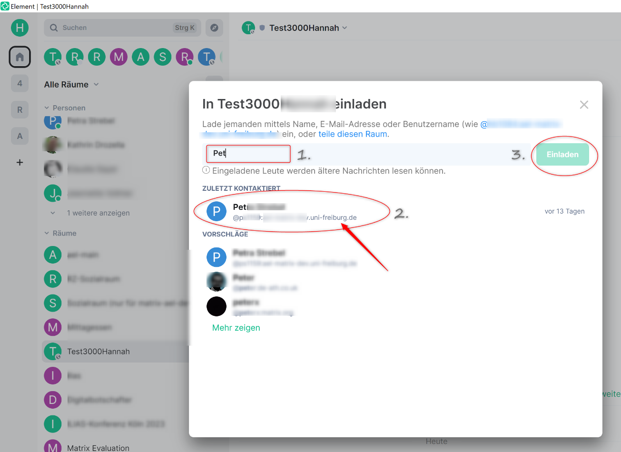
Task: Click the blue P avatar under Vorschläge
Action: click(x=217, y=257)
